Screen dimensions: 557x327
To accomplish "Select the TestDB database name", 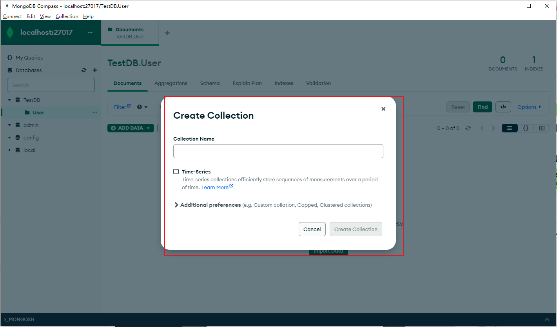I will click(x=32, y=100).
